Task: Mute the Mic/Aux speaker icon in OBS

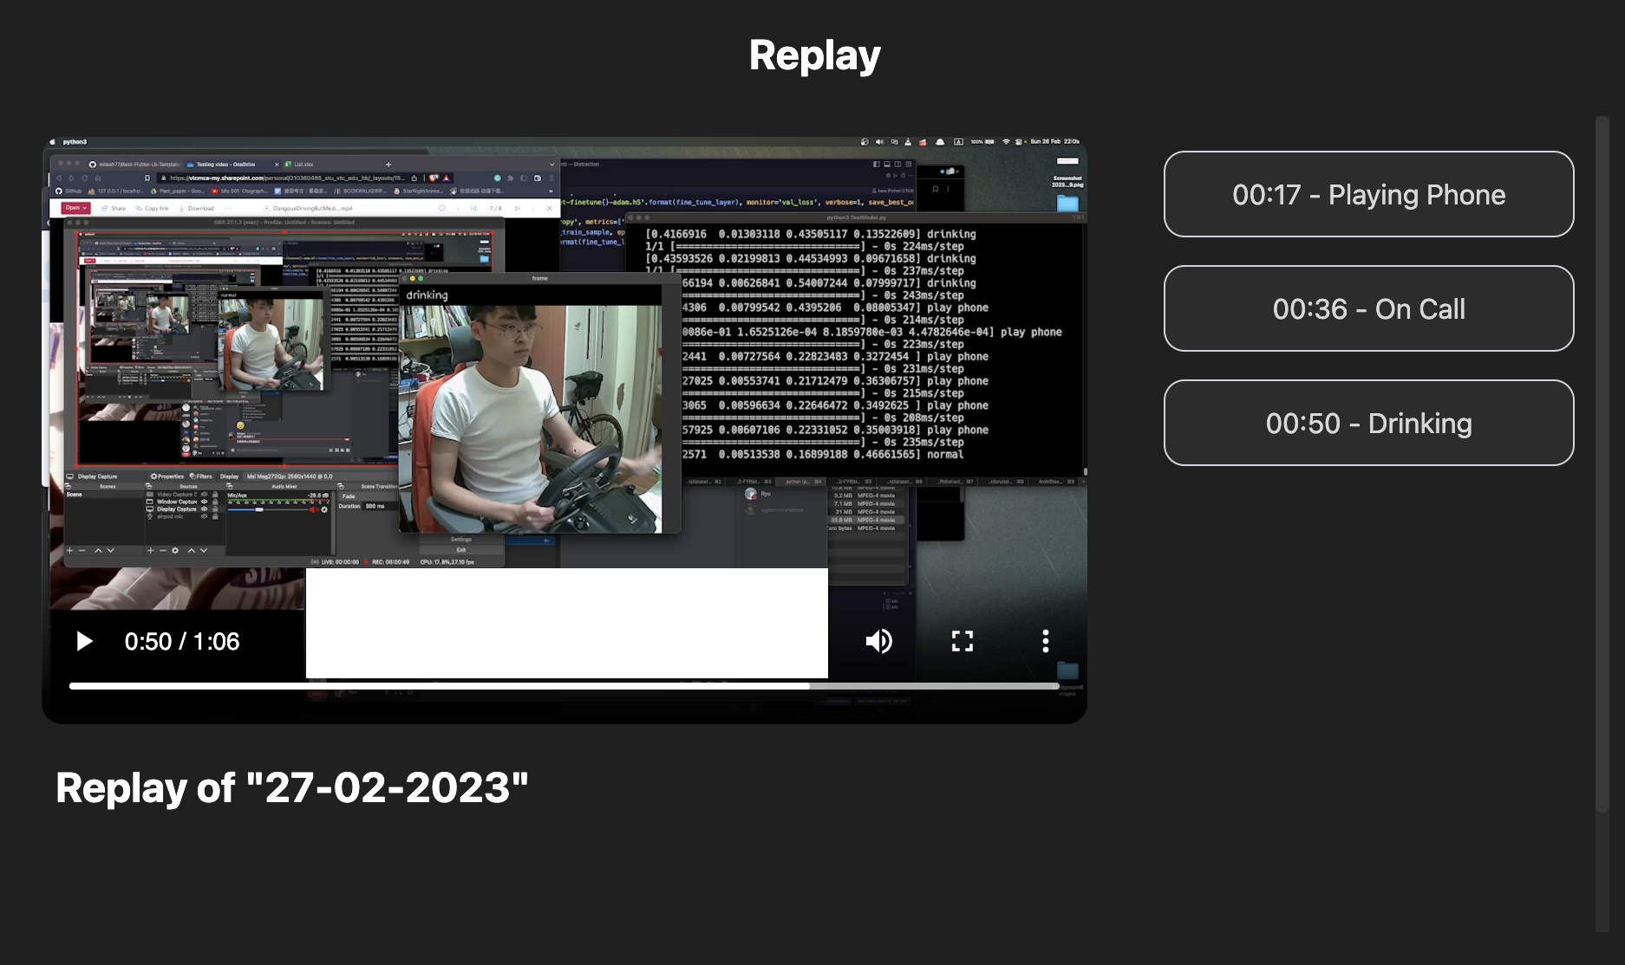Action: [x=312, y=510]
